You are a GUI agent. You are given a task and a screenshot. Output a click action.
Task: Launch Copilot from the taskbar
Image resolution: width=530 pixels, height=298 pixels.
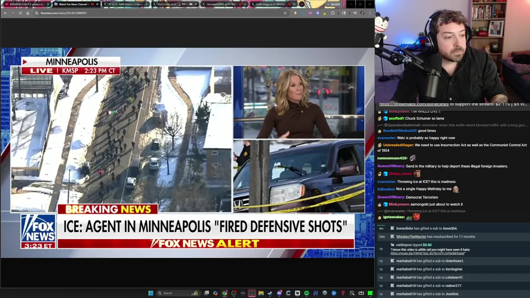click(215, 293)
